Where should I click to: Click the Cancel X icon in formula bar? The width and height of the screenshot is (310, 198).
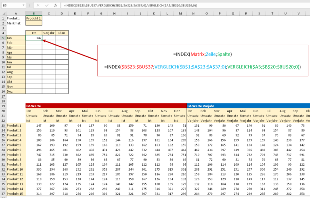point(37,6)
